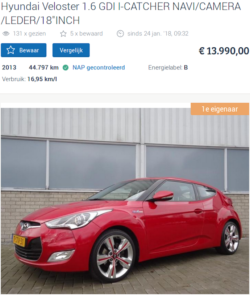Viewport: 250px width, 295px height.
Task: Click the clock icon beside the listing date
Action: (x=120, y=34)
